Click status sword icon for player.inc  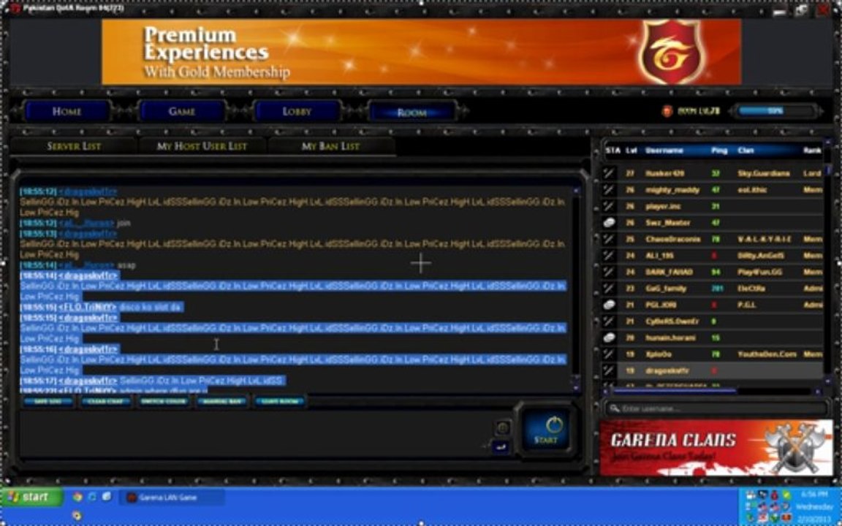point(609,206)
